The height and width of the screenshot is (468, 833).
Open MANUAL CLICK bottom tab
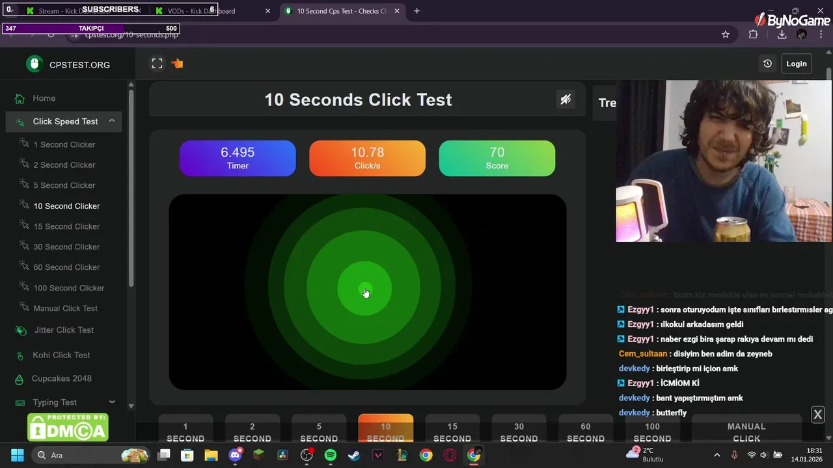[746, 429]
